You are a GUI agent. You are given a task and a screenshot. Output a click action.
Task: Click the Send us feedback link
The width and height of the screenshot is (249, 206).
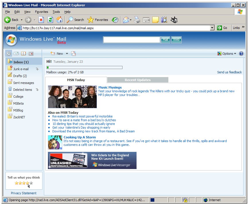[229, 72]
